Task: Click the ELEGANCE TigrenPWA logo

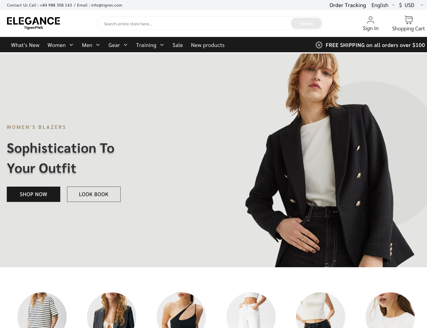Action: [33, 23]
